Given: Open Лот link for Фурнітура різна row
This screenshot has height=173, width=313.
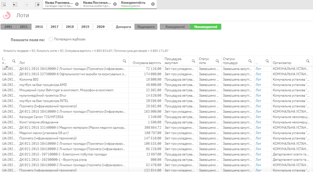Looking at the screenshot, I should 258,160.
